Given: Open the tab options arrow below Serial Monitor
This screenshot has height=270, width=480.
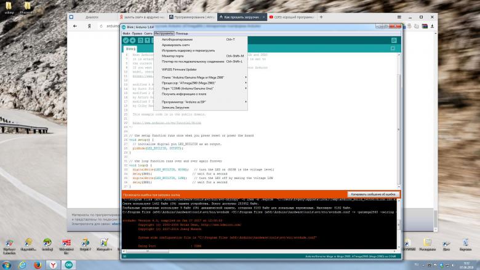Looking at the screenshot, I should (x=393, y=49).
